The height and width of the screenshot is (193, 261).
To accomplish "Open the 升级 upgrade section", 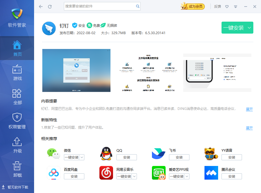I will pos(17,145).
